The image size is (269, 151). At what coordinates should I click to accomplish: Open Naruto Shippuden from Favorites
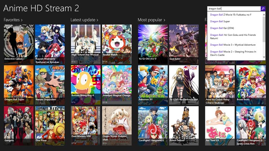point(50,85)
